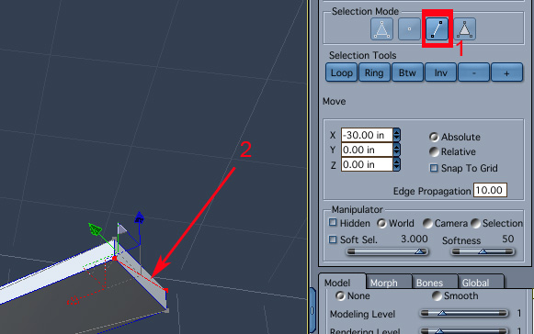This screenshot has width=534, height=334.
Task: Enable the Snap To Grid checkbox
Action: [x=434, y=168]
